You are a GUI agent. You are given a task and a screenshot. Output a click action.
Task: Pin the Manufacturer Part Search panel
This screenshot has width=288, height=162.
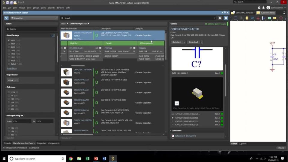(225, 13)
